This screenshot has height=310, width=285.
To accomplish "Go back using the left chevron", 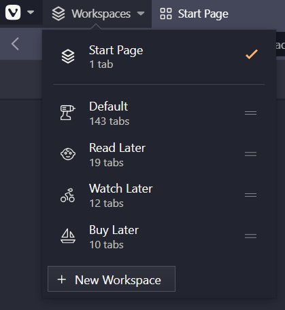I will click(x=15, y=44).
